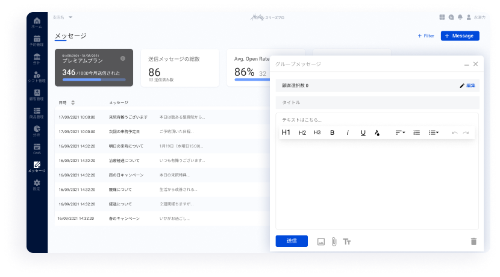This screenshot has width=500, height=277.
Task: Edit selected customers via 編集
Action: [x=467, y=86]
